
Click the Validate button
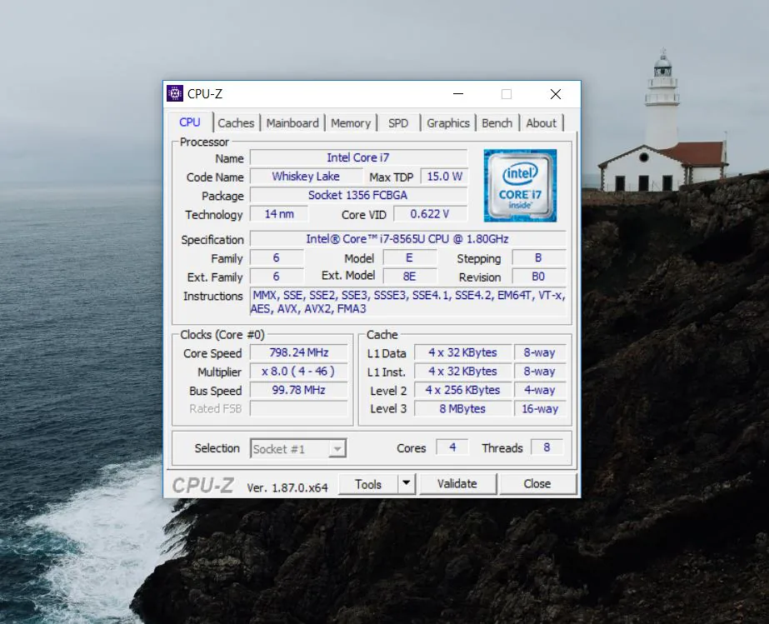pyautogui.click(x=457, y=484)
